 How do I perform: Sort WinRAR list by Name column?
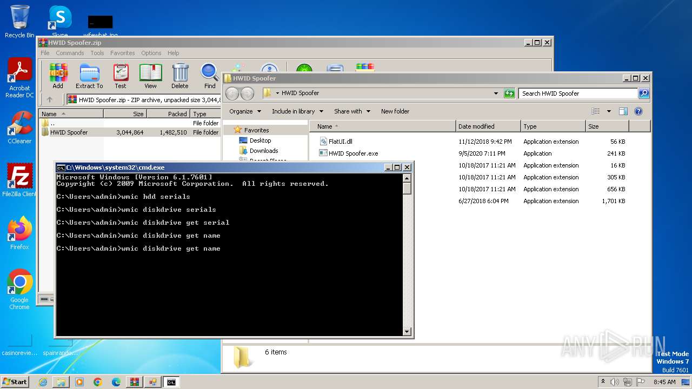pyautogui.click(x=71, y=114)
